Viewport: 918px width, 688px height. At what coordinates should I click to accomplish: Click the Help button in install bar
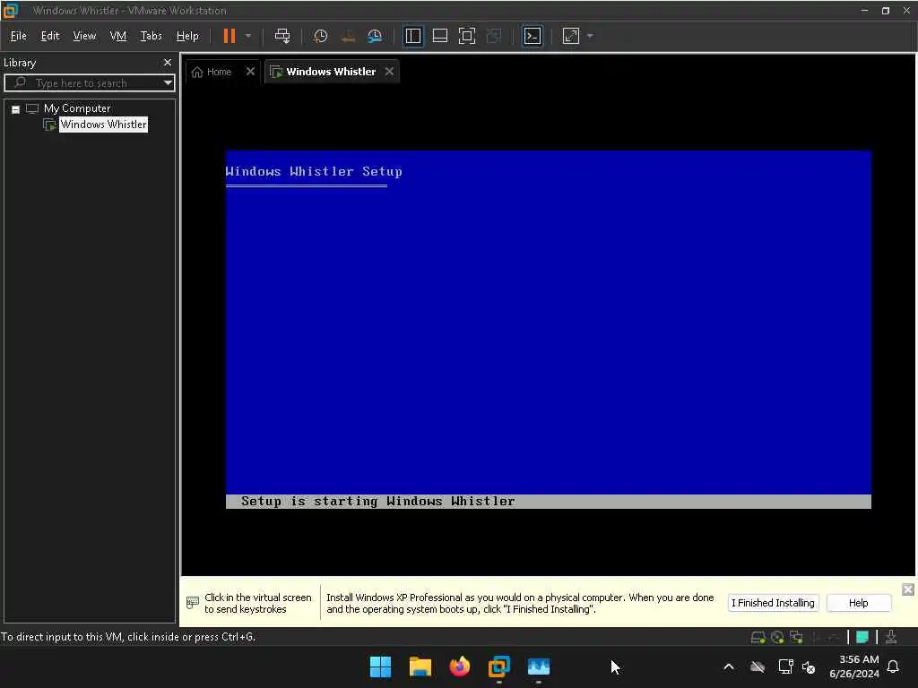(x=858, y=603)
